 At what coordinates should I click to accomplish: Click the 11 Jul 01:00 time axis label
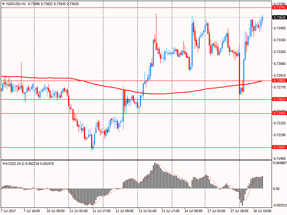click(79, 211)
